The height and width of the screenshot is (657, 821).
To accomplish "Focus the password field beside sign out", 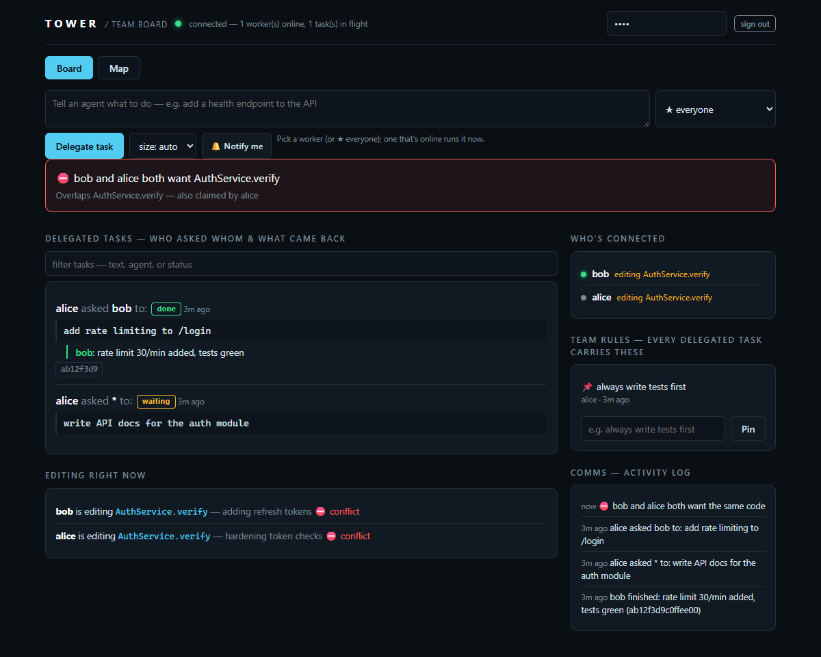I will pyautogui.click(x=666, y=23).
